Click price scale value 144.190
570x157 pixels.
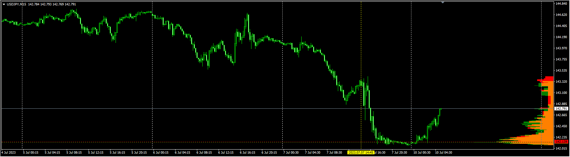(x=562, y=37)
